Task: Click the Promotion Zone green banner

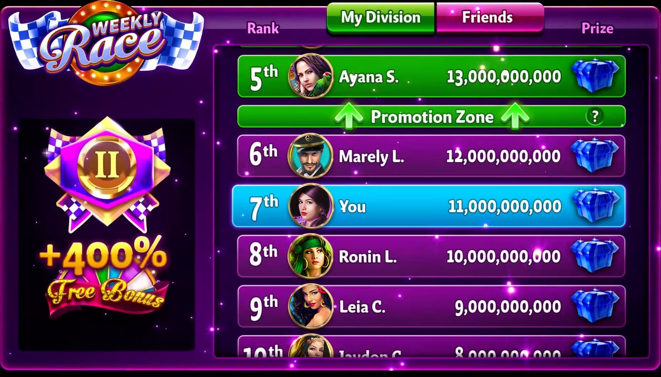Action: [x=431, y=116]
